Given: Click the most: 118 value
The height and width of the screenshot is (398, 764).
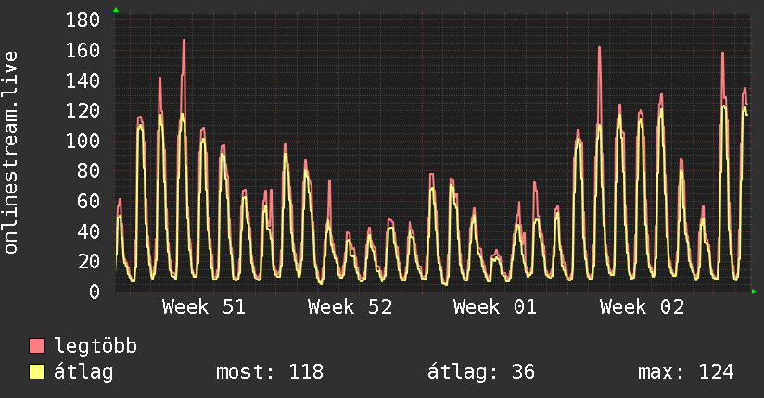Looking at the screenshot, I should (x=270, y=372).
